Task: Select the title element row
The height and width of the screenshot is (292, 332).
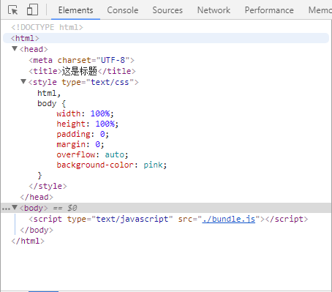Action: (x=82, y=71)
